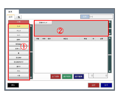Add 日替わりランチ to the order
Screen dimensions: 119x95
43,23
